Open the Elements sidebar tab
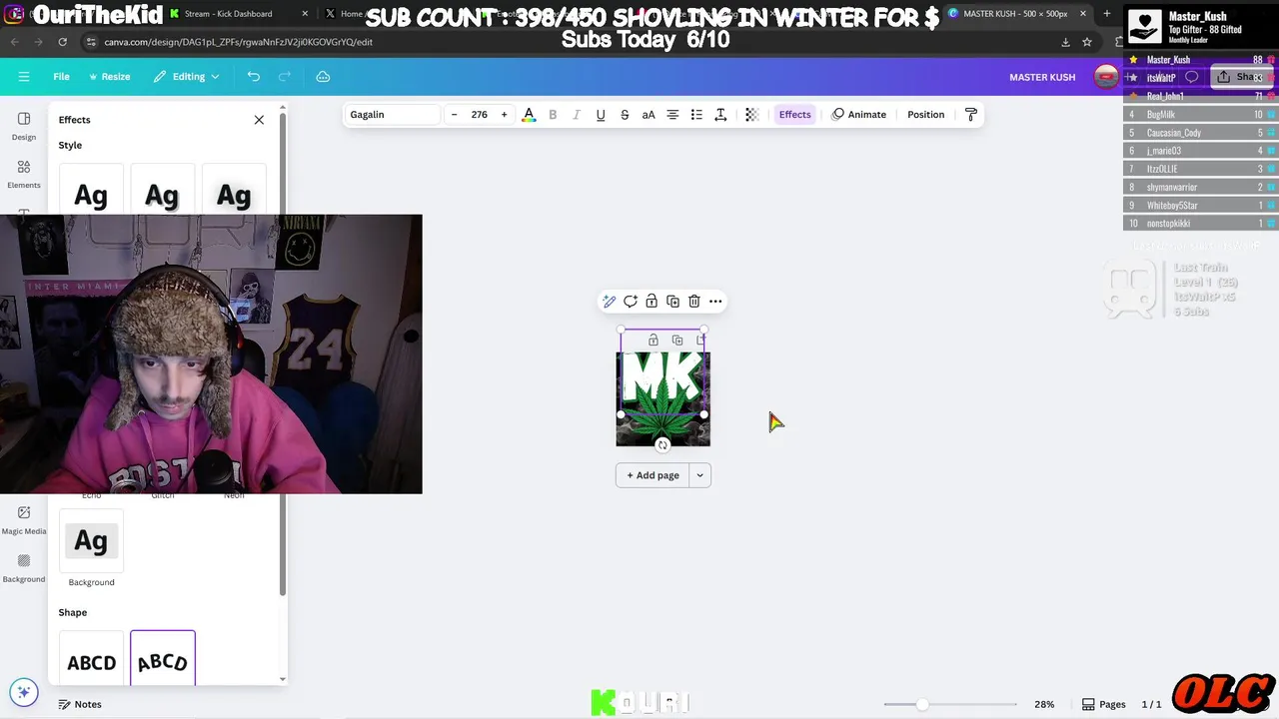Image resolution: width=1279 pixels, height=719 pixels. 24,174
